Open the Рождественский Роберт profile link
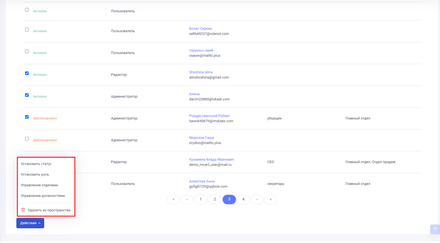Screen dimensions: 440x243 coord(209,116)
